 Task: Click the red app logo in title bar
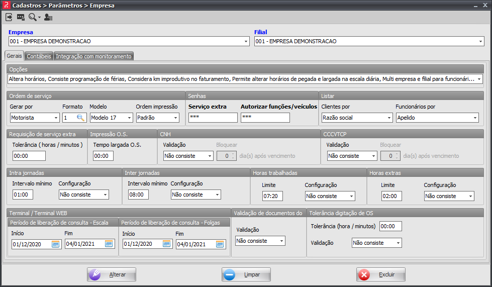coord(6,6)
